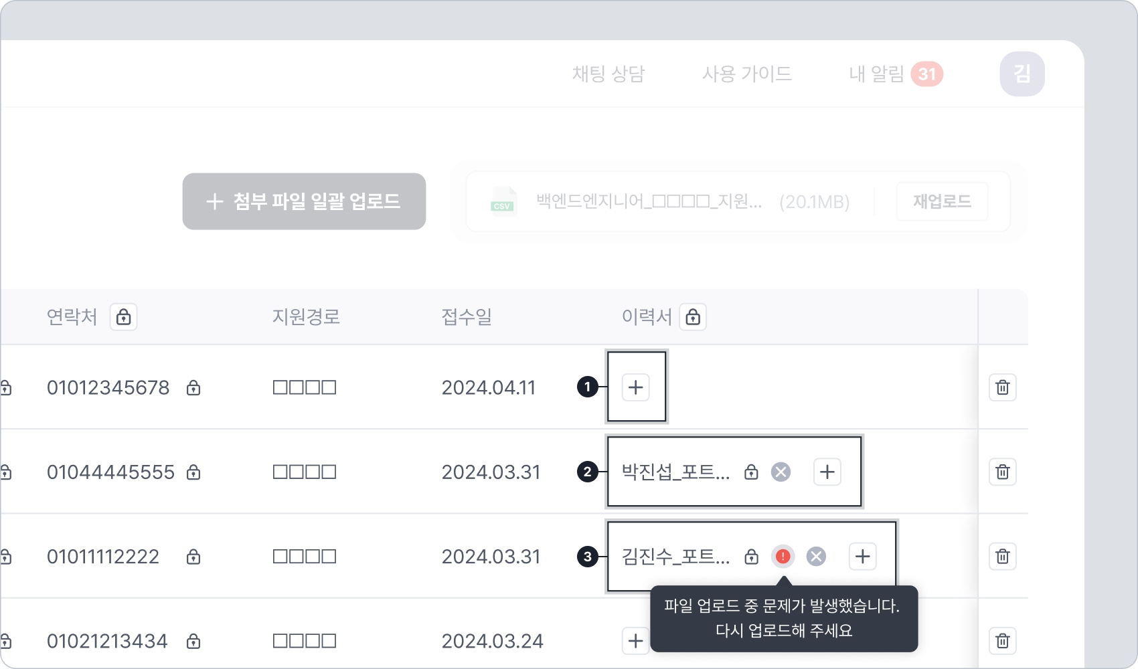Click the red upload error warning icon

[783, 556]
